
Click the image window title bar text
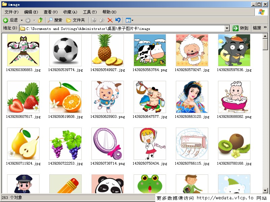coord(14,4)
